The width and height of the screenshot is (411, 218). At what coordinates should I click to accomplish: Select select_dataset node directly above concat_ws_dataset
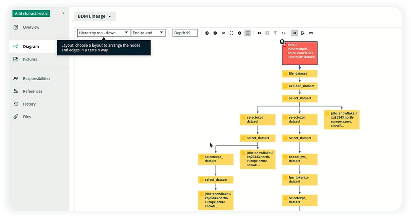[x=299, y=138]
